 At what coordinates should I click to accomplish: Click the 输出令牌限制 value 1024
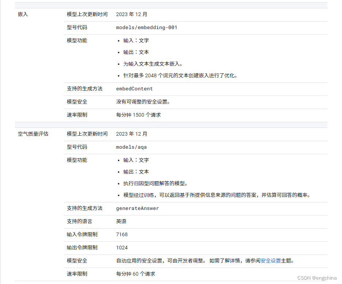122,248
